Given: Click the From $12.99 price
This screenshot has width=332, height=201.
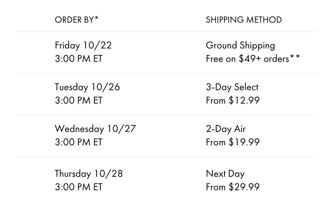Looking at the screenshot, I should [233, 100].
